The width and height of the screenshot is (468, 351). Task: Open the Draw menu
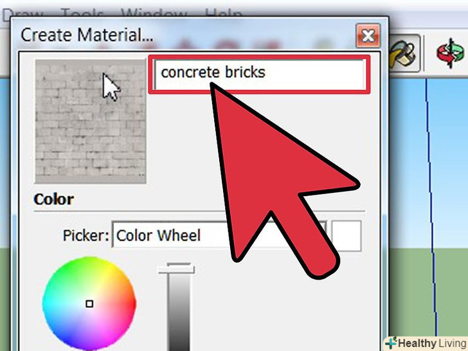coord(23,15)
